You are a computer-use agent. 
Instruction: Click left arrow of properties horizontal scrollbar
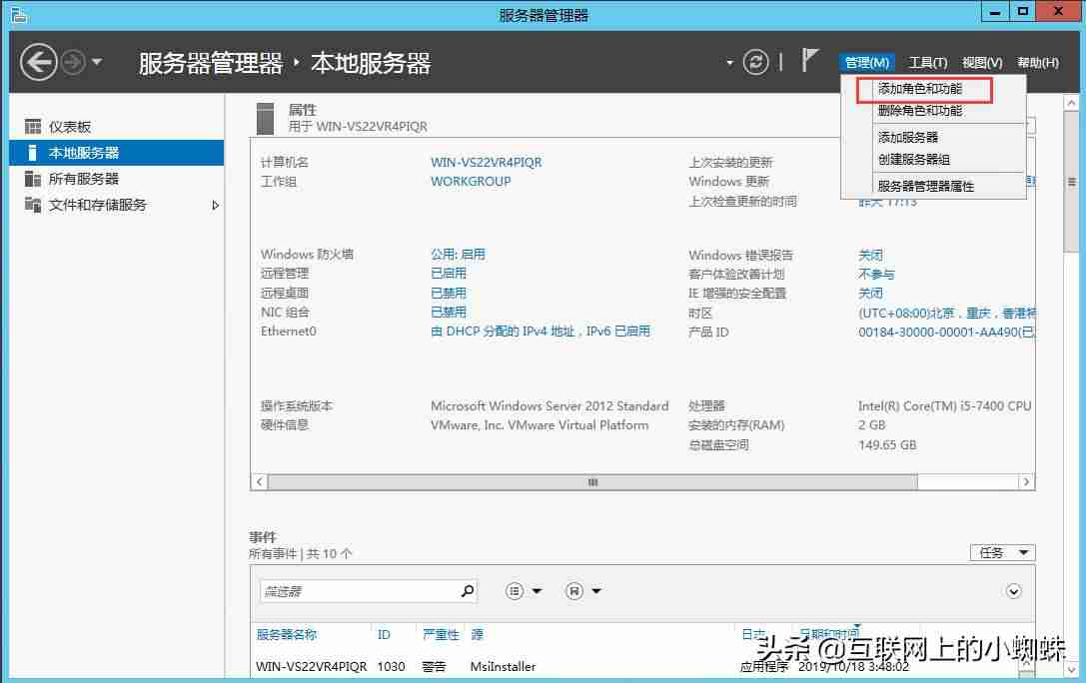(259, 481)
